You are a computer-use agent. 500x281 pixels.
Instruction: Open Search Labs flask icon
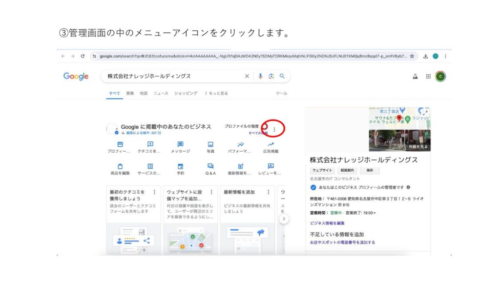pos(415,77)
